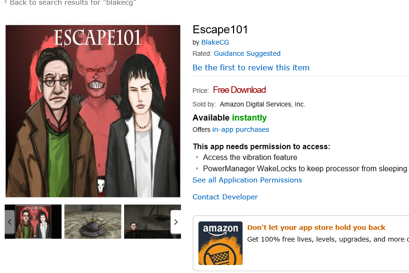
Task: Click the left carousel arrow on thumbnails
Action: pyautogui.click(x=10, y=222)
